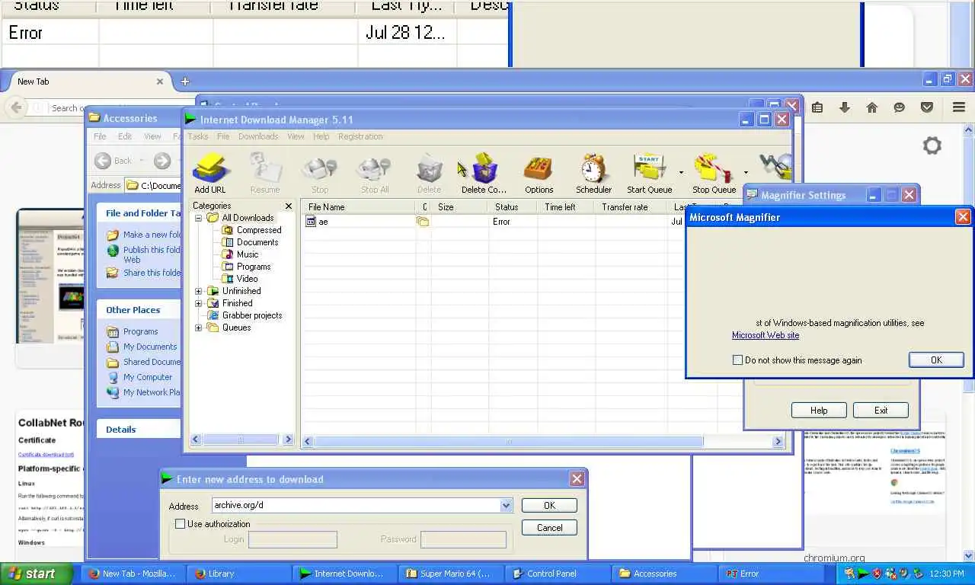Viewport: 975px width, 585px height.
Task: Click the New Tab page gear icon
Action: (932, 145)
